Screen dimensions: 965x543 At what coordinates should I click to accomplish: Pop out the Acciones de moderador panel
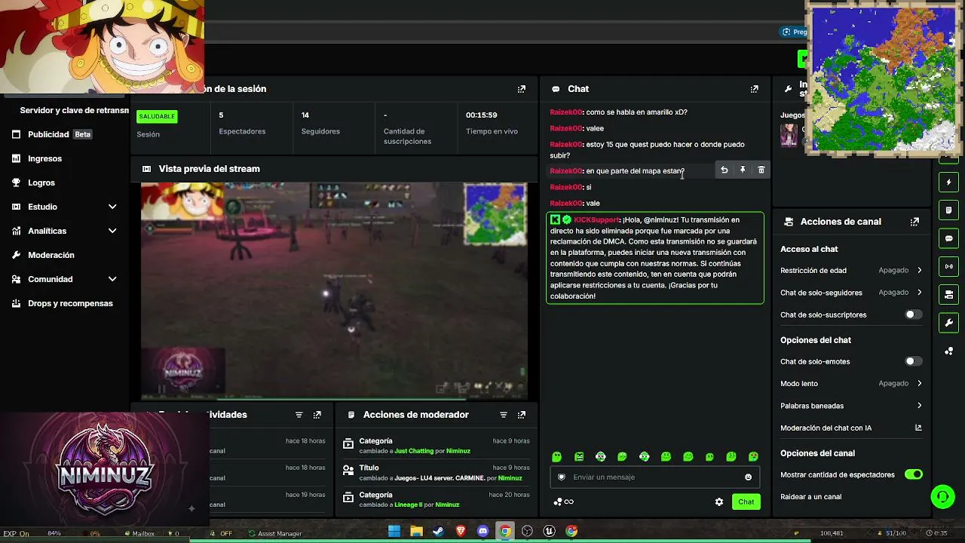point(522,415)
